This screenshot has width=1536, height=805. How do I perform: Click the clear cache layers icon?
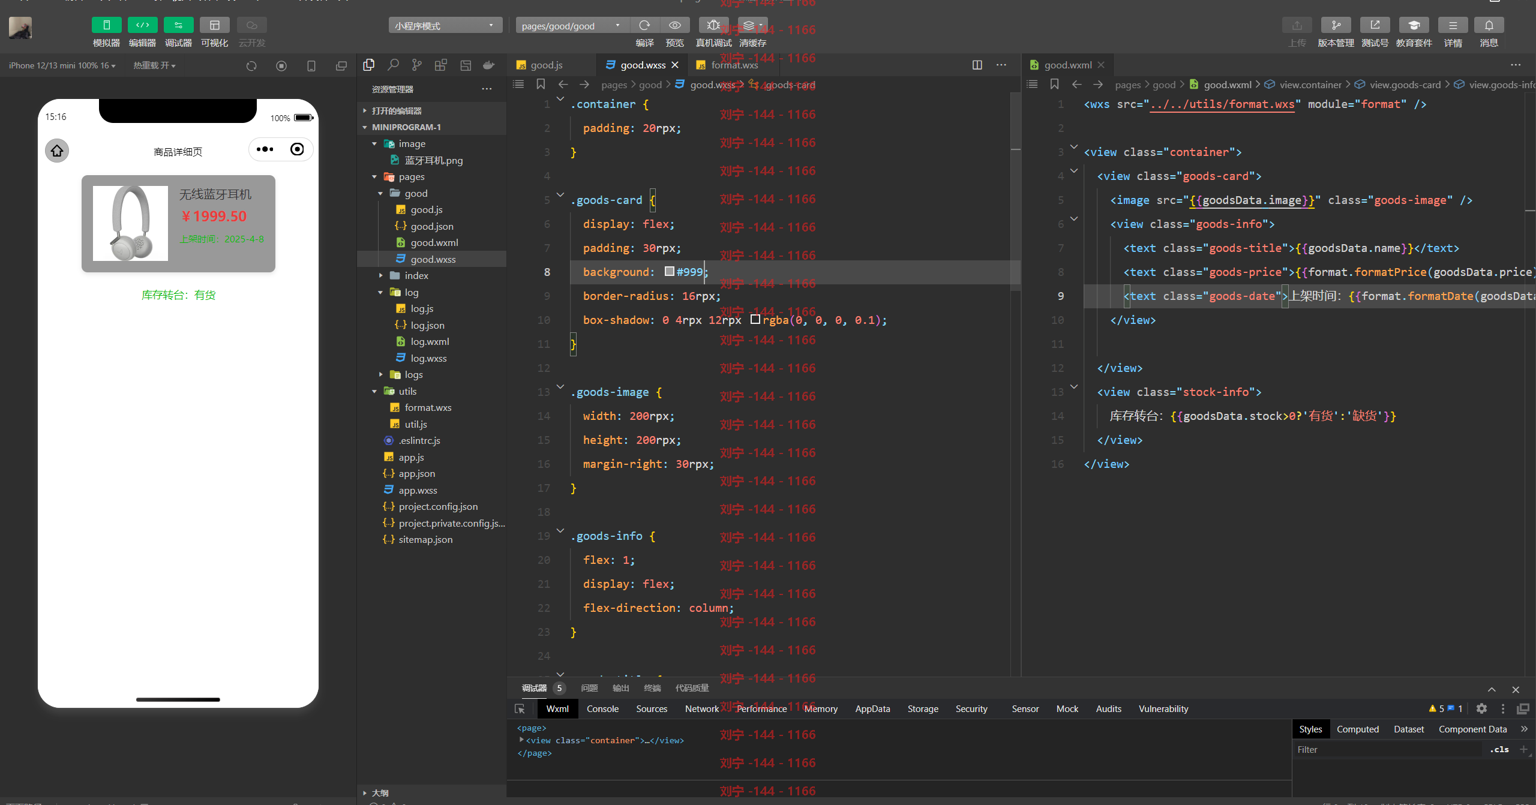point(752,25)
